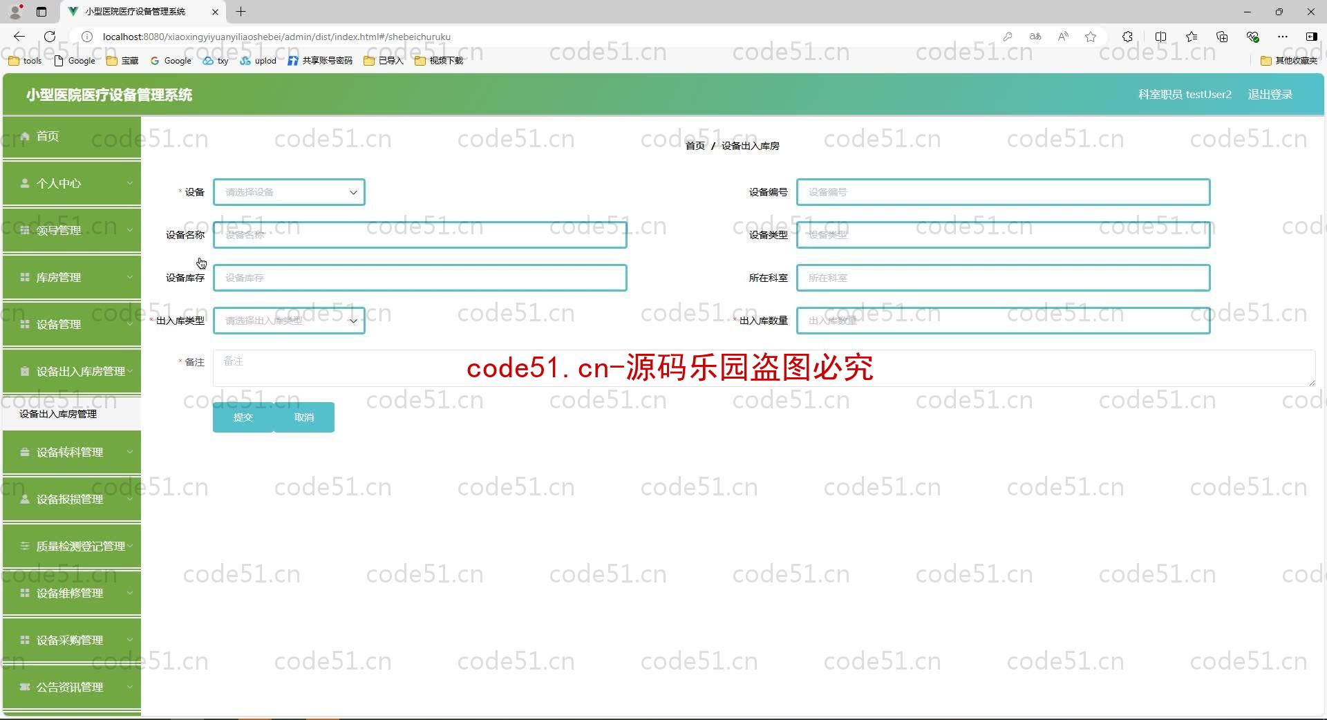Image resolution: width=1327 pixels, height=720 pixels.
Task: Reload the page with refresh icon
Action: coord(50,37)
